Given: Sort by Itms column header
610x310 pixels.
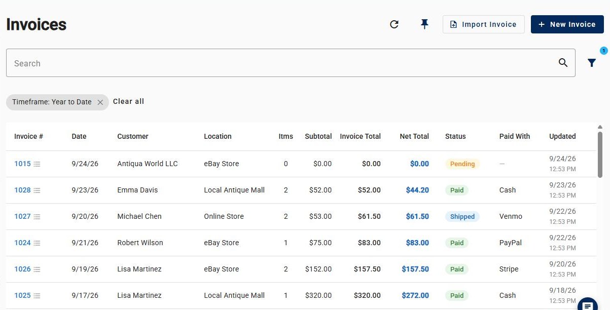Looking at the screenshot, I should (x=286, y=136).
